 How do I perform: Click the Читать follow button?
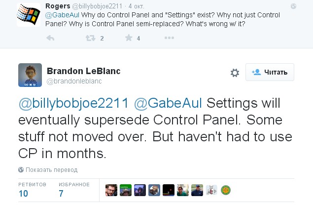[x=270, y=72]
